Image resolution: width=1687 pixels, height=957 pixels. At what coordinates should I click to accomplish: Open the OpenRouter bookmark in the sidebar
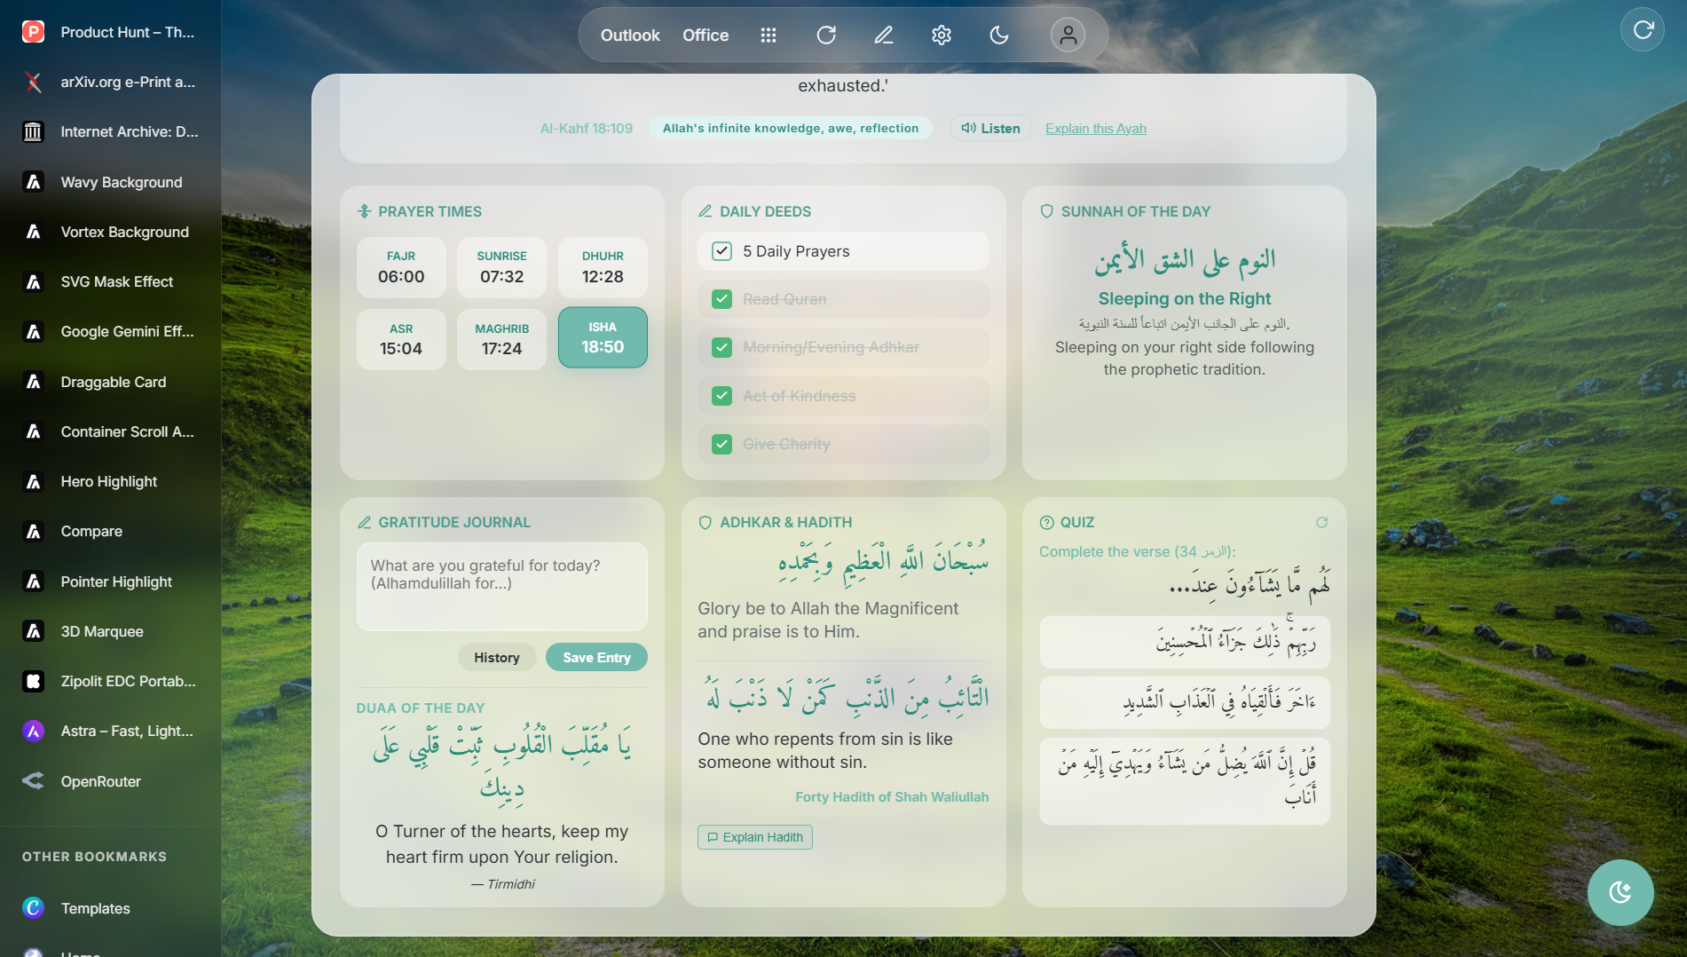100,781
